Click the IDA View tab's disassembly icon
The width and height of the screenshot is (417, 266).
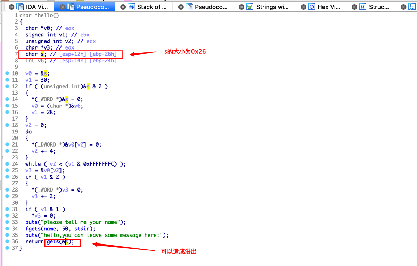coord(20,7)
